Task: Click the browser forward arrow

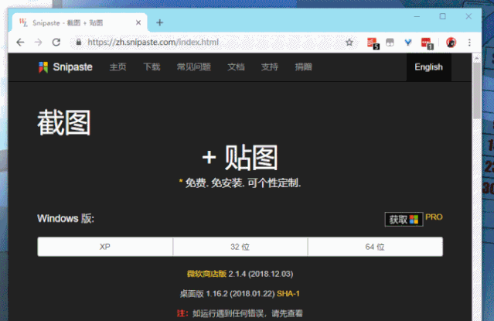Action: [x=38, y=43]
